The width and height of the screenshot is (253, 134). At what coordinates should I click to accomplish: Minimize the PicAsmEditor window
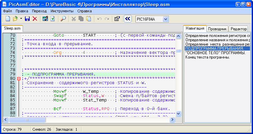[x=238, y=4]
